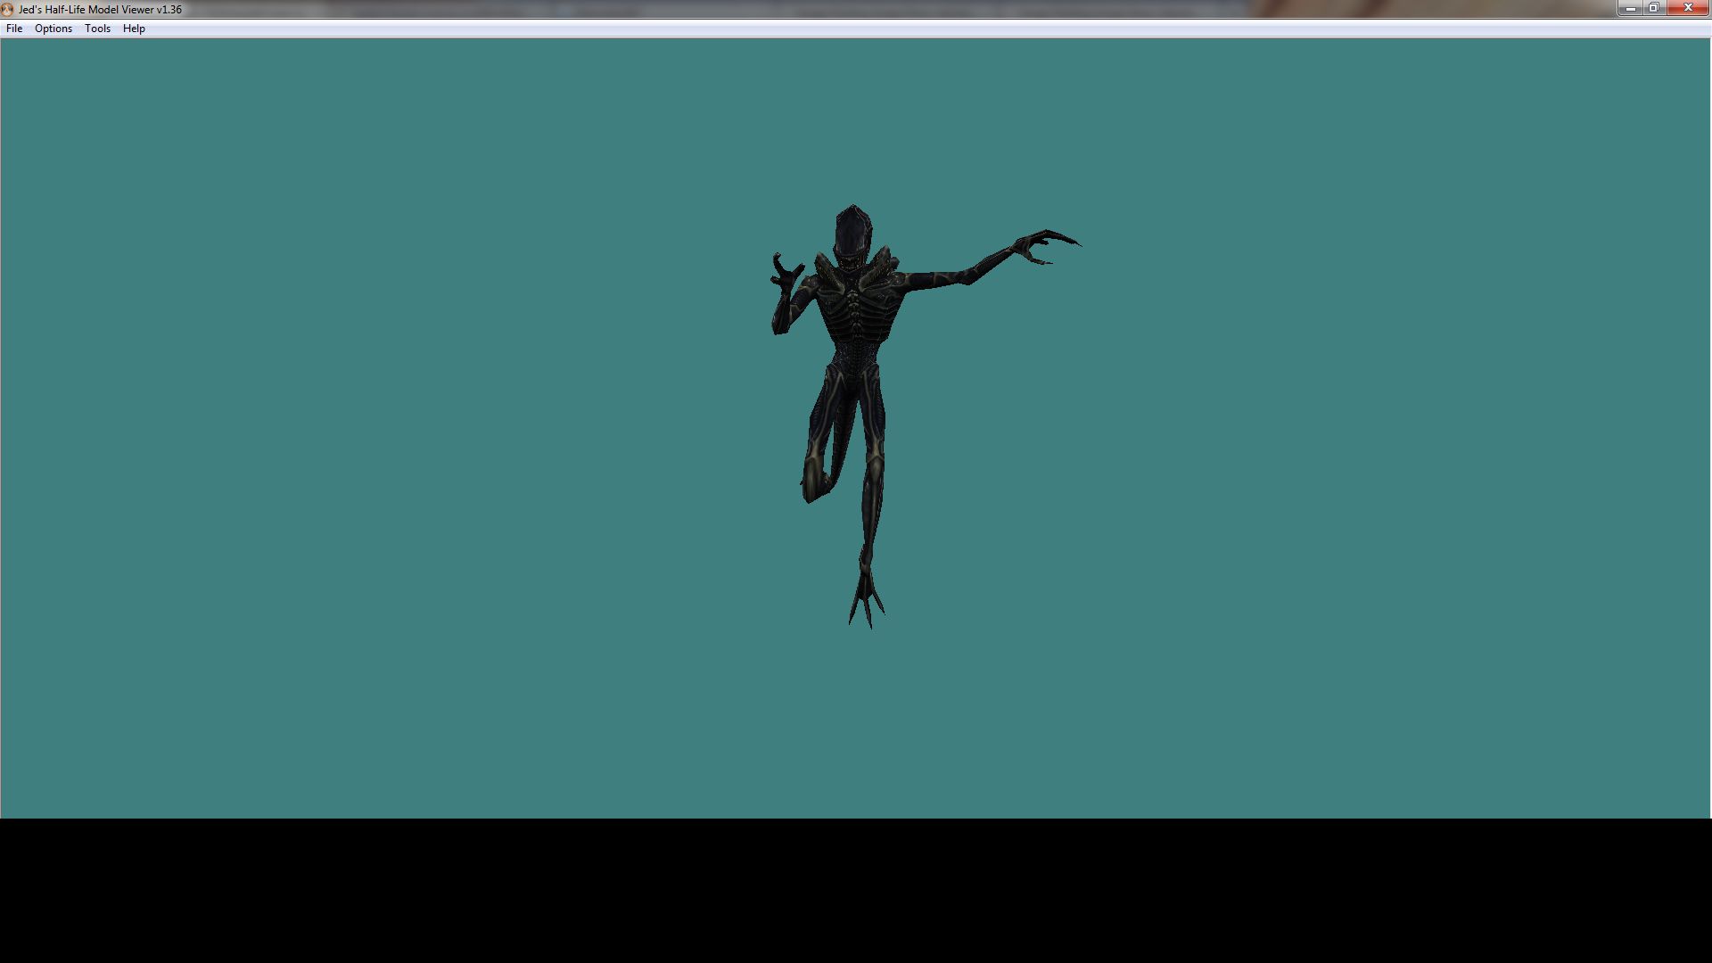Click the Half-Life Model Viewer app icon
The image size is (1712, 963).
tap(8, 9)
